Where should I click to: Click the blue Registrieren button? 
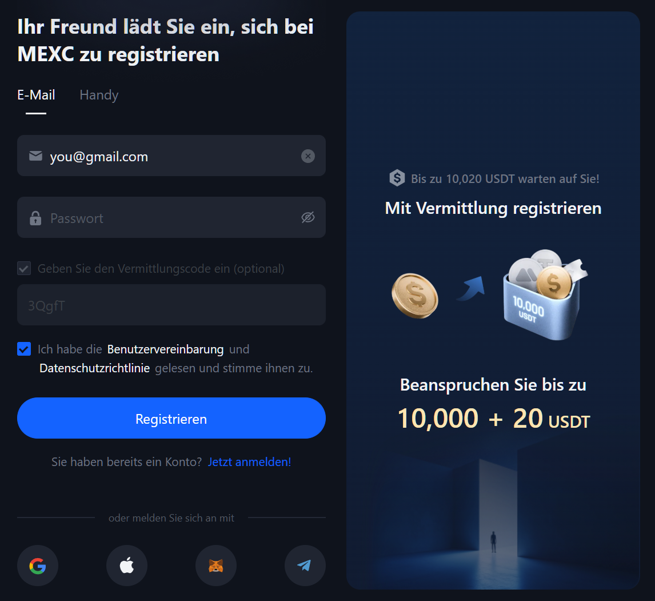point(171,418)
